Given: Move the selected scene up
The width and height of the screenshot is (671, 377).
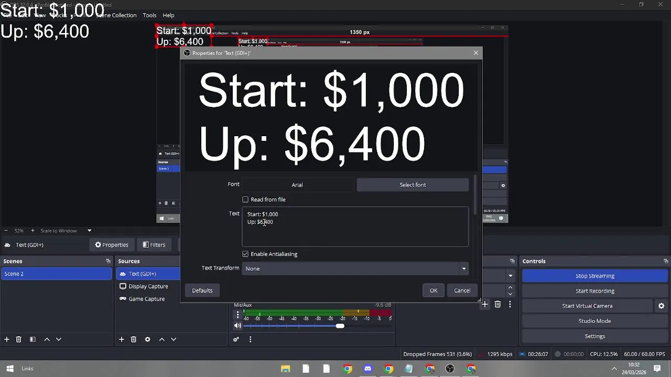Looking at the screenshot, I should (47, 339).
